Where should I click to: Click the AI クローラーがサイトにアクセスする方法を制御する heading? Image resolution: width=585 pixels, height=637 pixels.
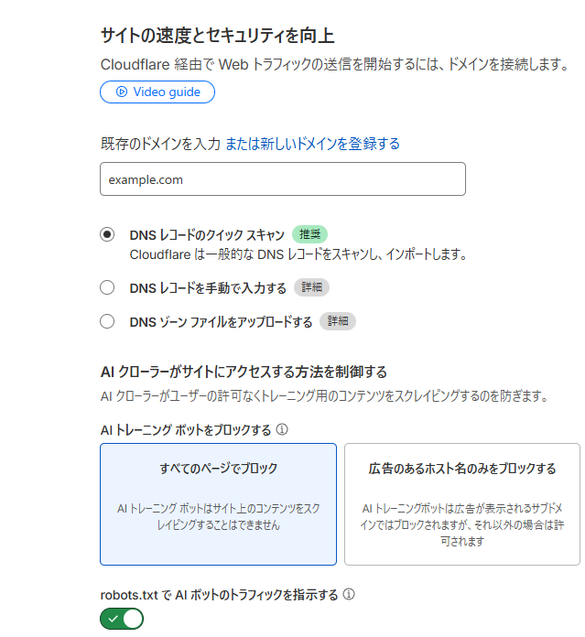244,372
